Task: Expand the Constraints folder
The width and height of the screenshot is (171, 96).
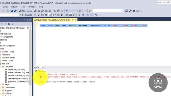Action: coord(1,87)
